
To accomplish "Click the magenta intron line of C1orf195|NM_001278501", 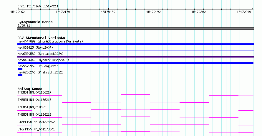I will point(135,132).
